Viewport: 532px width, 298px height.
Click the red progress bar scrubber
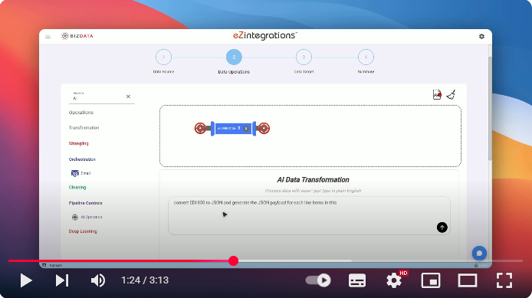point(234,260)
